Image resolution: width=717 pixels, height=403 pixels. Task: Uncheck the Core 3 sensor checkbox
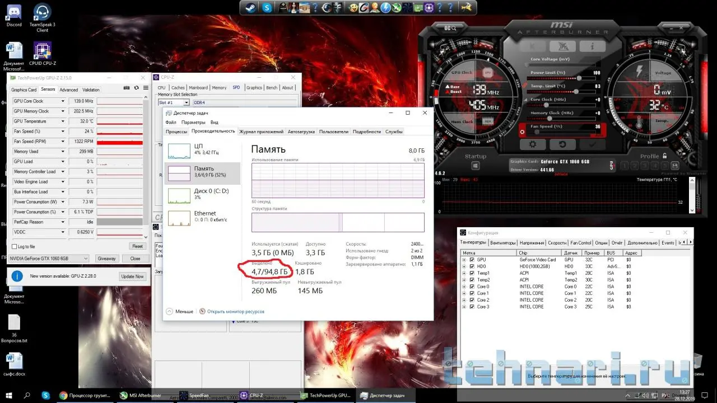click(472, 307)
